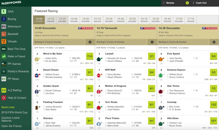Select the Boxing icon in sidebar

click(4, 19)
